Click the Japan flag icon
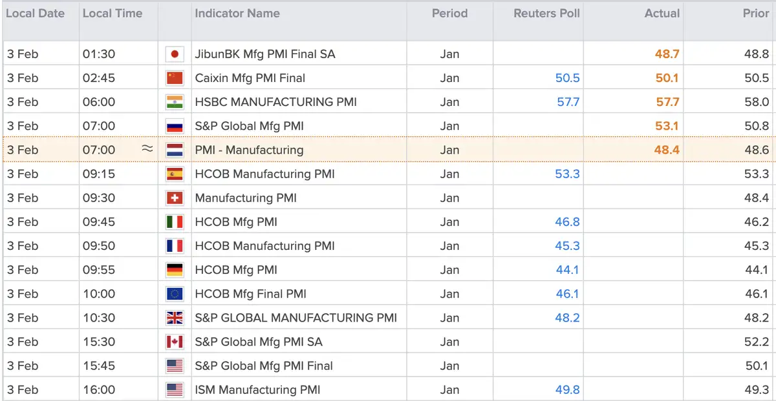The height and width of the screenshot is (401, 776). (175, 54)
